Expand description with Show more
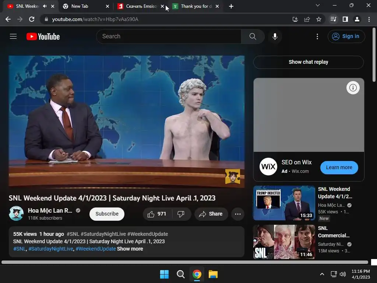The image size is (377, 283). pos(130,249)
